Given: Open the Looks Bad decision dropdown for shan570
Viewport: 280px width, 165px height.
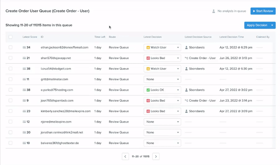Looking at the screenshot, I should click(x=162, y=58).
